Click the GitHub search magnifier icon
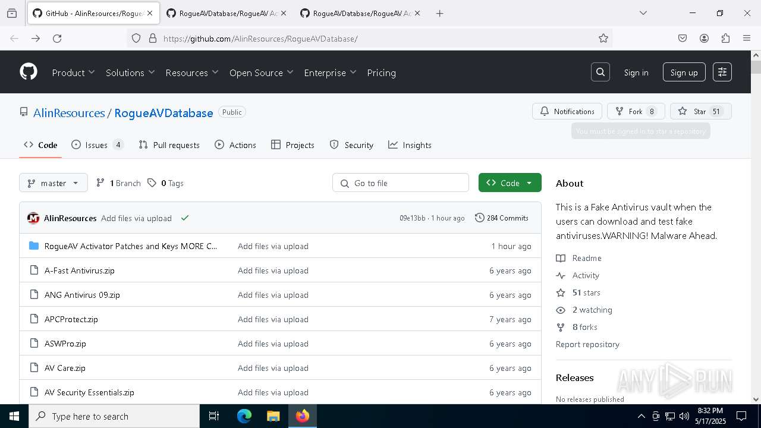761x428 pixels. [x=600, y=72]
